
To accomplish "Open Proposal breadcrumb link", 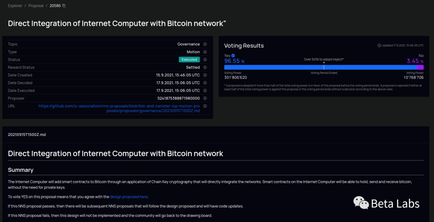I will click(36, 6).
